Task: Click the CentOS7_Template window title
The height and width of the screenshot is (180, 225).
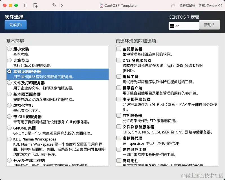Action: [x=120, y=5]
